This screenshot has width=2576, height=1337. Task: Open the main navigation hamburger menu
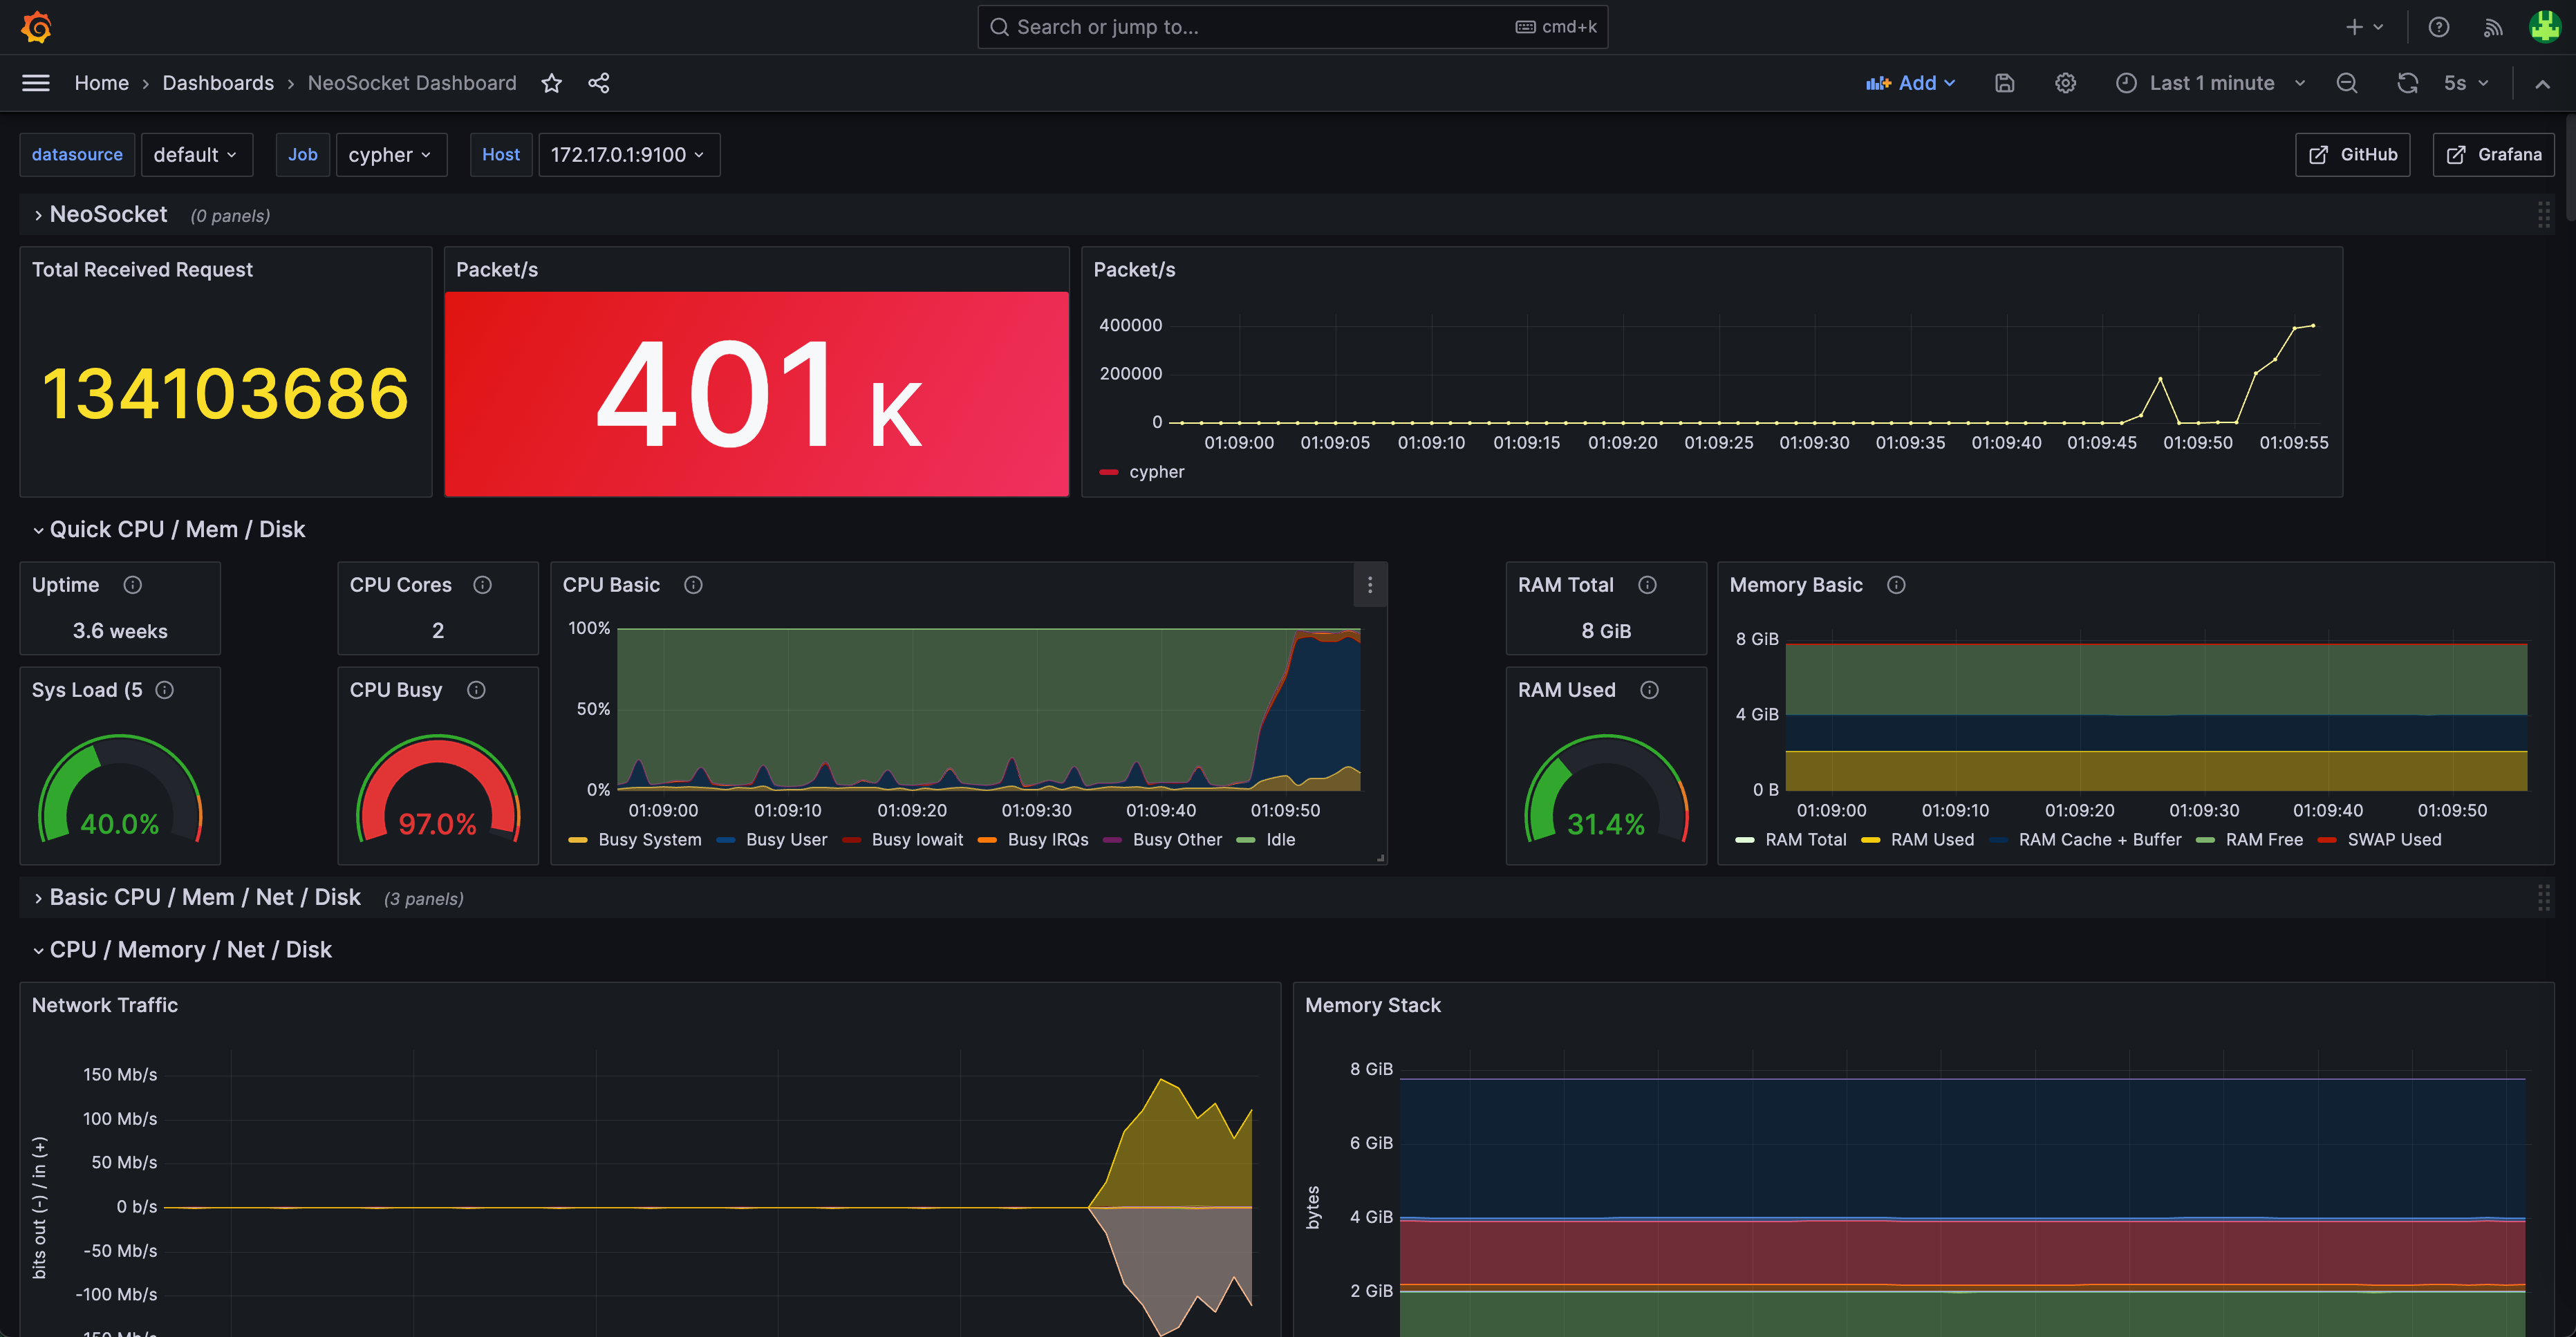pyautogui.click(x=35, y=83)
